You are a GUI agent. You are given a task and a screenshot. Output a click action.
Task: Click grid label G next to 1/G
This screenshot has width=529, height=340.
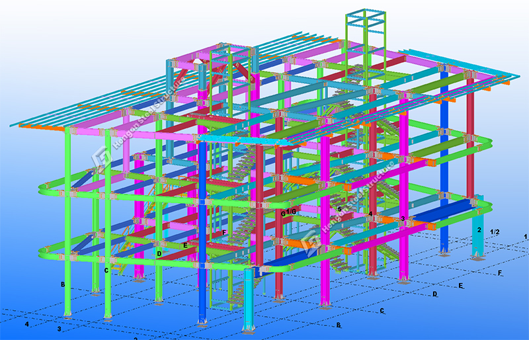coord(283,214)
